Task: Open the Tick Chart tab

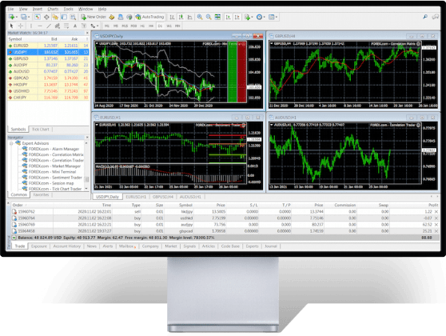Action: (41, 130)
